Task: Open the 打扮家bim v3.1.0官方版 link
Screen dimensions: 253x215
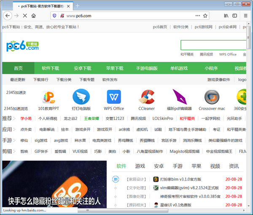Action: click(x=180, y=179)
